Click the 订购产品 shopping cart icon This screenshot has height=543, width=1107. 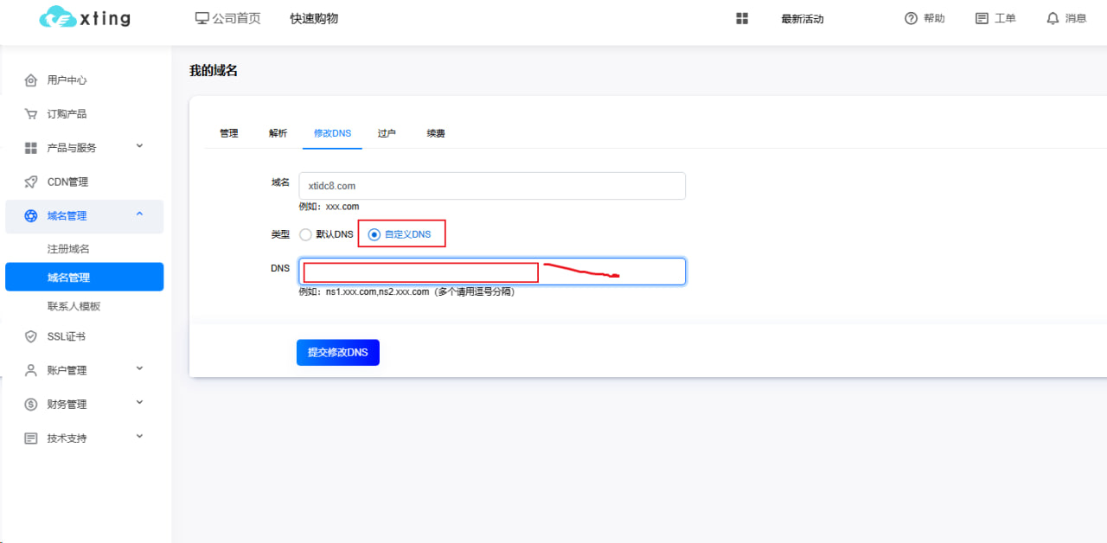(x=31, y=114)
